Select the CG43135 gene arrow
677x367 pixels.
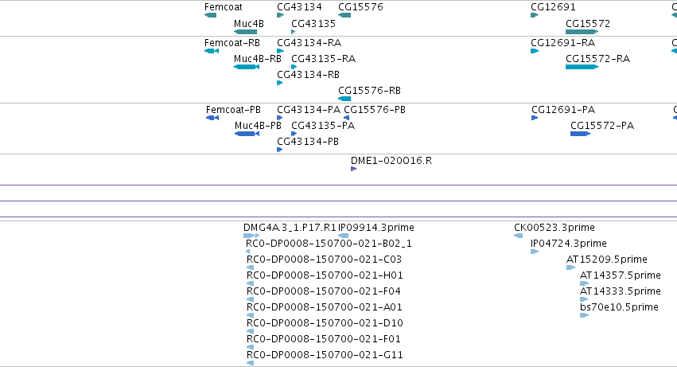(294, 32)
